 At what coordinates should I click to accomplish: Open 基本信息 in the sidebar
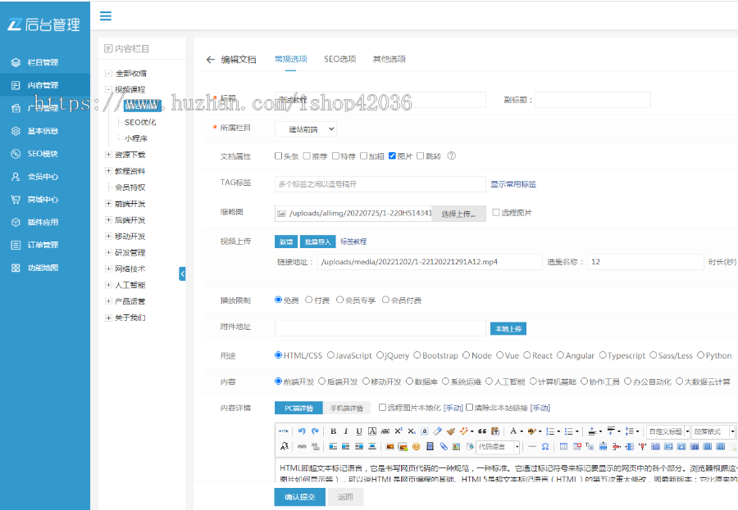(x=43, y=131)
